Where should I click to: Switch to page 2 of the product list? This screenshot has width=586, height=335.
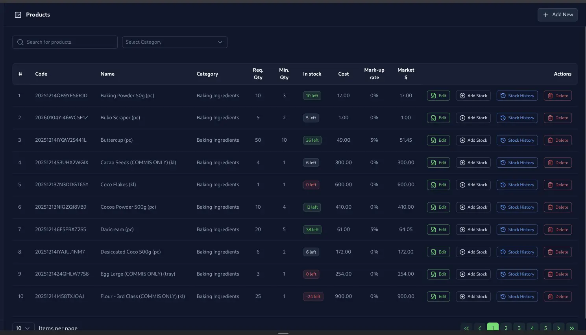506,328
